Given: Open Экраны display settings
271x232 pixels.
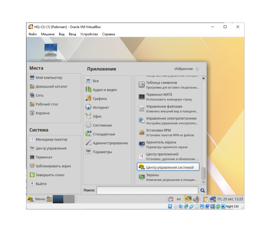Looking at the screenshot, I should coord(169,177).
